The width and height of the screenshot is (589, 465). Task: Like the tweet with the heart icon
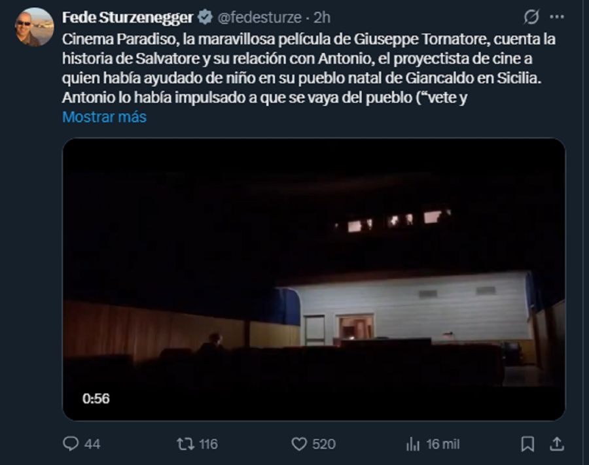point(299,444)
